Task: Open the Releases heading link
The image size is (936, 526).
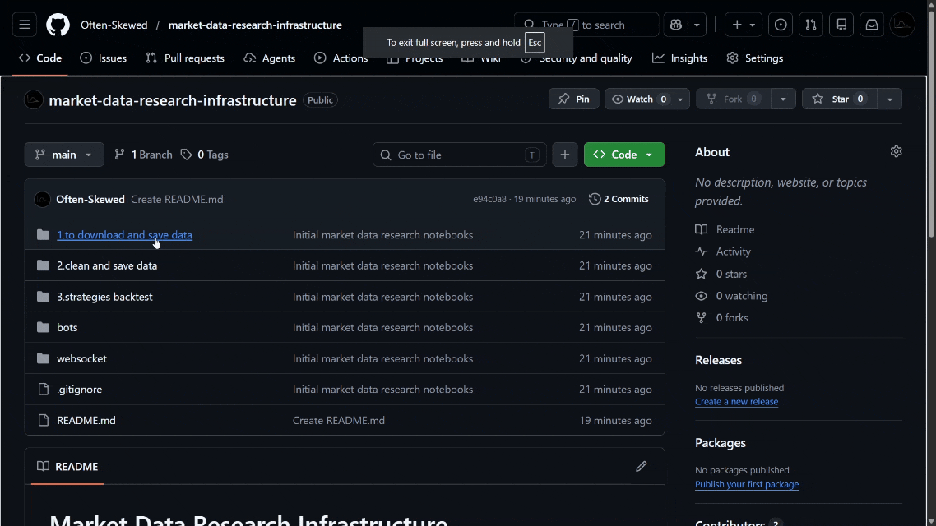Action: pyautogui.click(x=718, y=360)
